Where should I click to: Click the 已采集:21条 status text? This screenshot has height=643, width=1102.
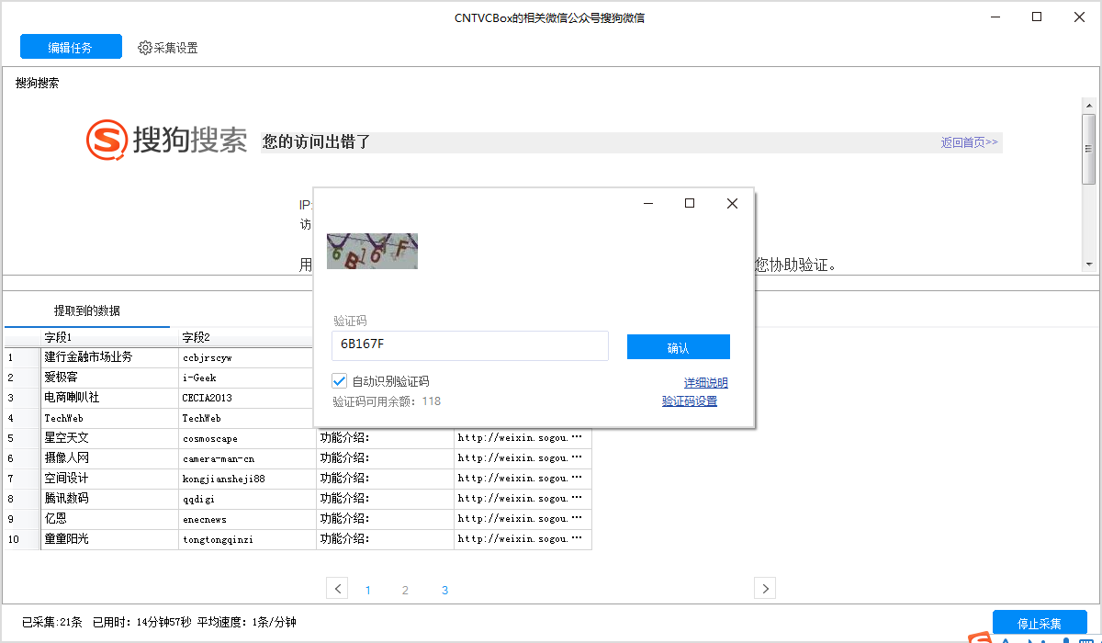[x=52, y=623]
